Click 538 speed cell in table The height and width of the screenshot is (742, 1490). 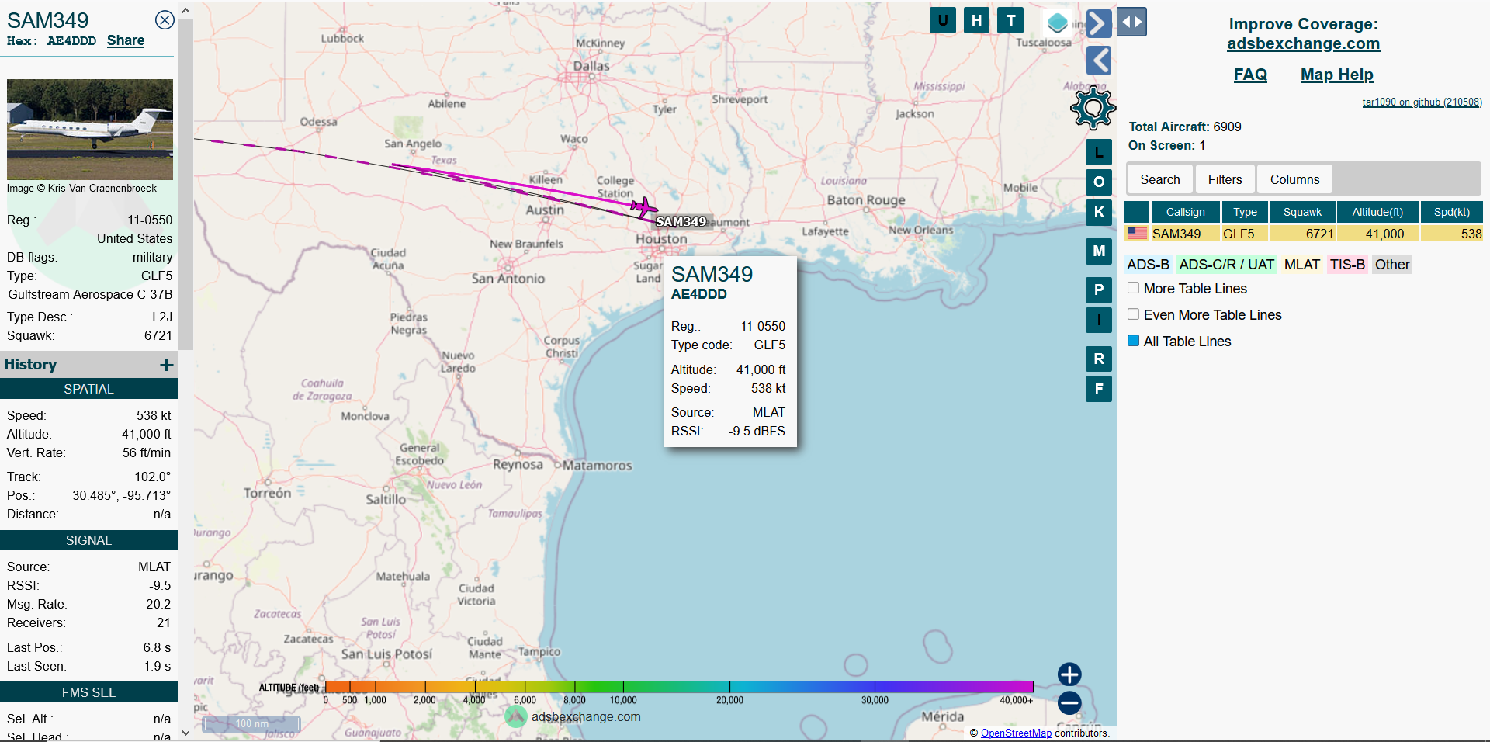(1451, 234)
